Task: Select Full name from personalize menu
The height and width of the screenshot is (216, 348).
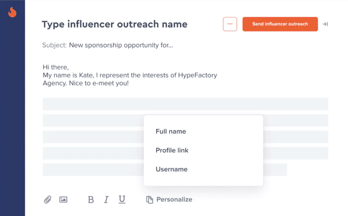Action: click(x=171, y=131)
